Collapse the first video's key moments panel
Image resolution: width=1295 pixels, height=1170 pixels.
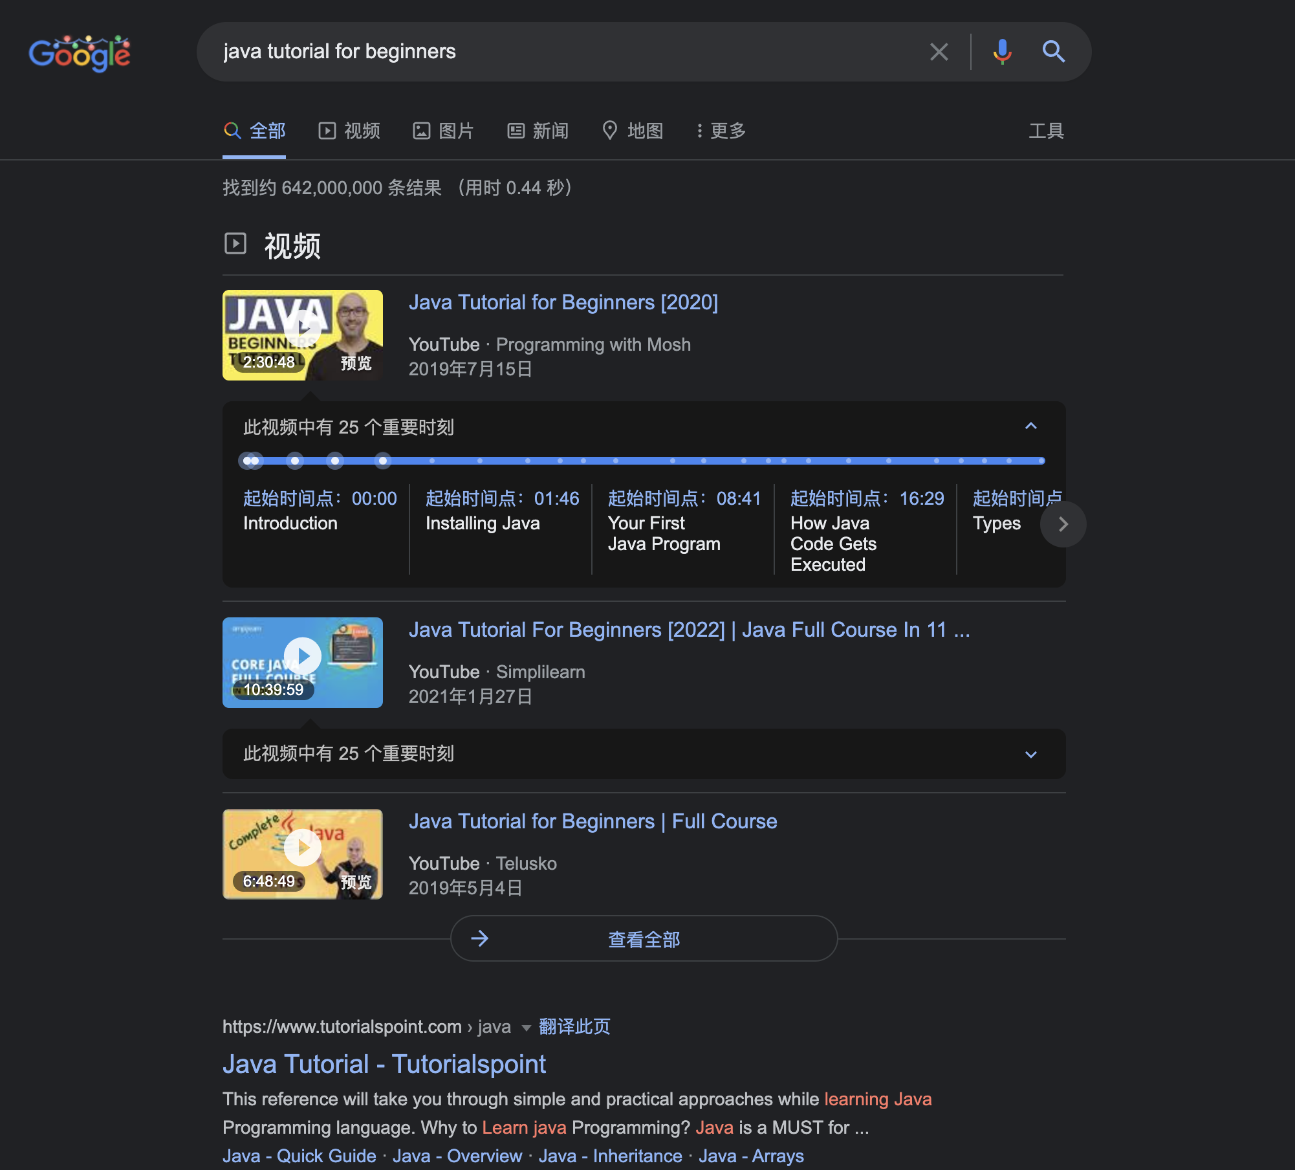pos(1031,426)
